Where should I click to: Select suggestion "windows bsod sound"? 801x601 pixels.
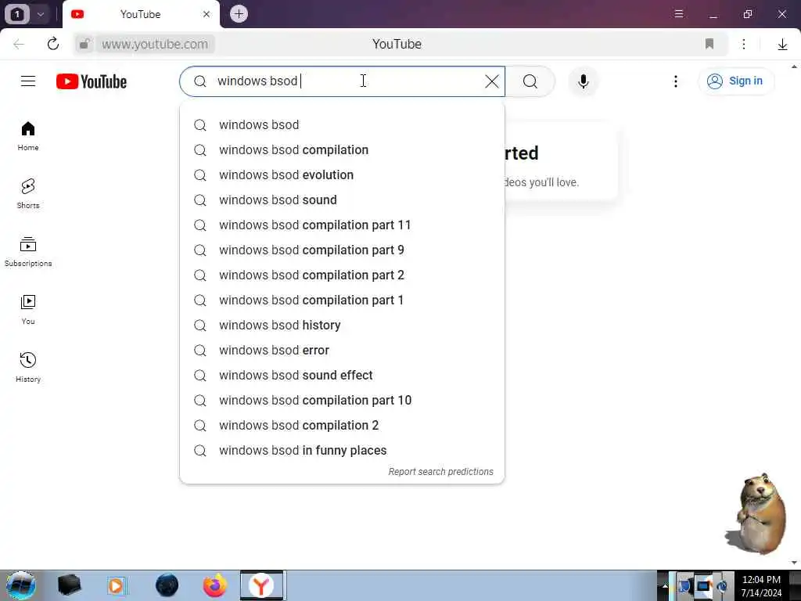pos(343,200)
